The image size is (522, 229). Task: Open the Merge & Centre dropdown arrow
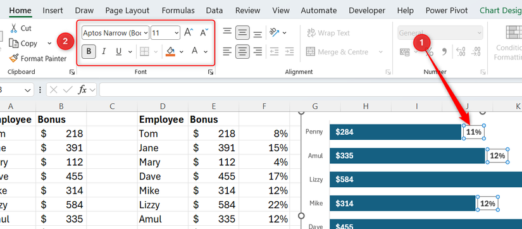click(380, 52)
